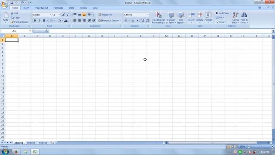Click the formula bar input
Screen dimensions: 275x155
point(160,31)
